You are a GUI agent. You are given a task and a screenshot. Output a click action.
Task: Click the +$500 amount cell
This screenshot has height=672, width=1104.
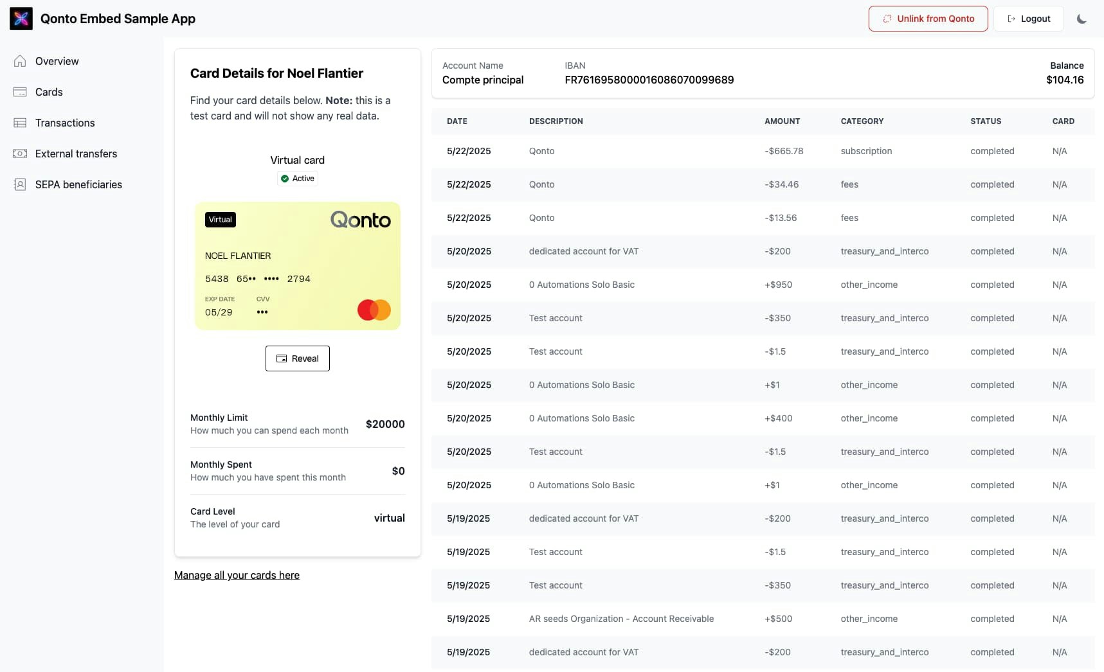tap(779, 619)
